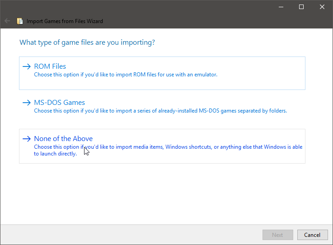Click the Import Games from Files Wizard title
333x245 pixels.
point(65,21)
